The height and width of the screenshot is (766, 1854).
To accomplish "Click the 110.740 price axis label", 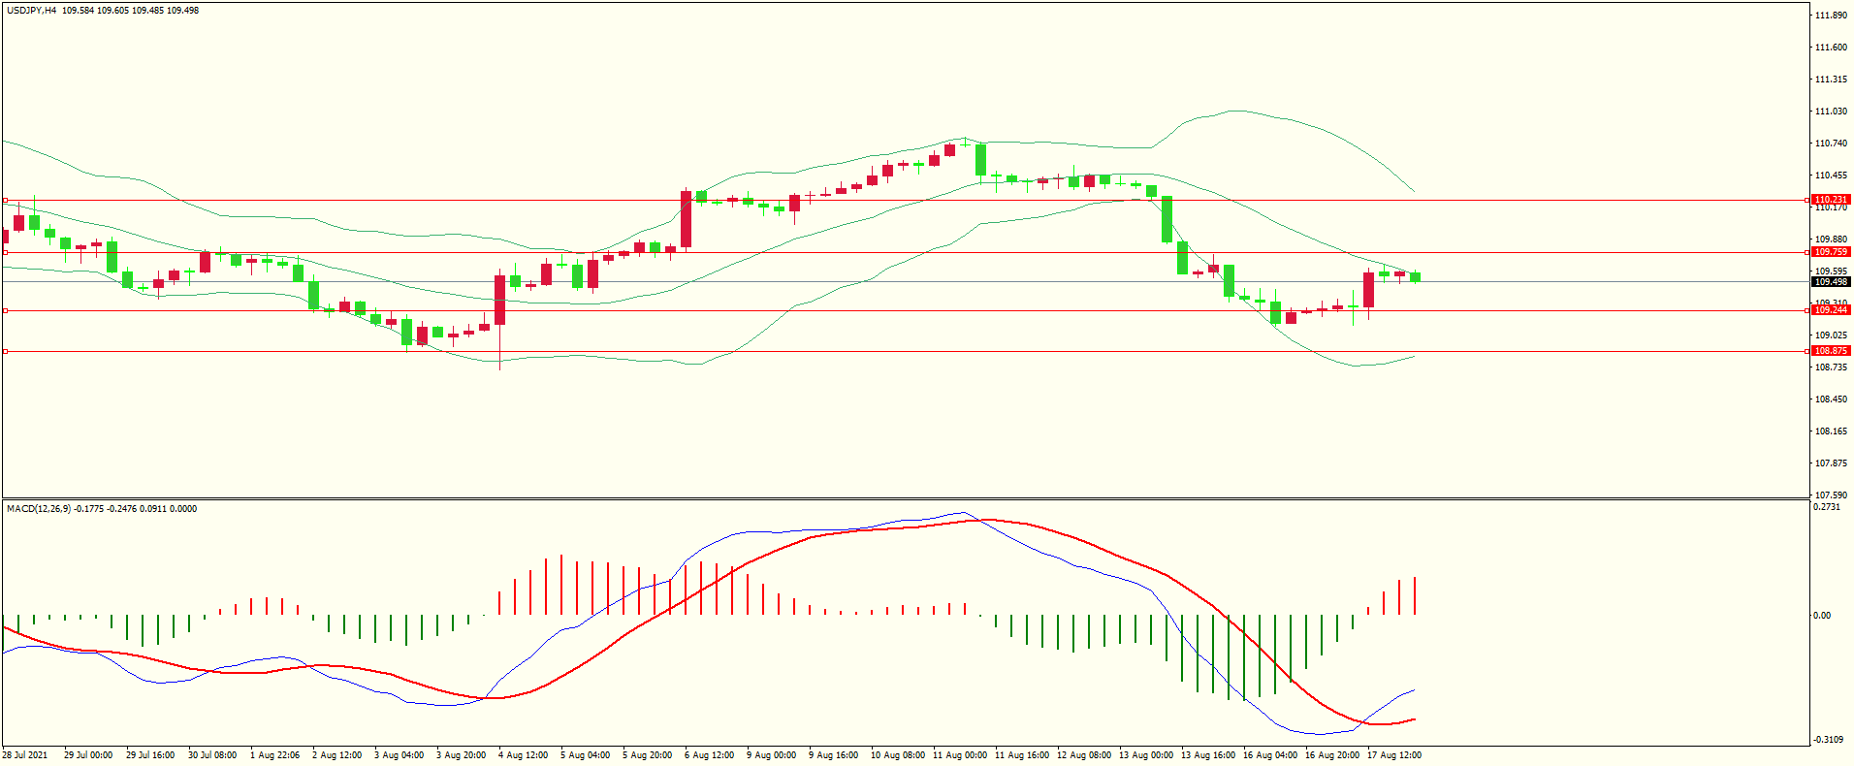I will click(x=1831, y=144).
